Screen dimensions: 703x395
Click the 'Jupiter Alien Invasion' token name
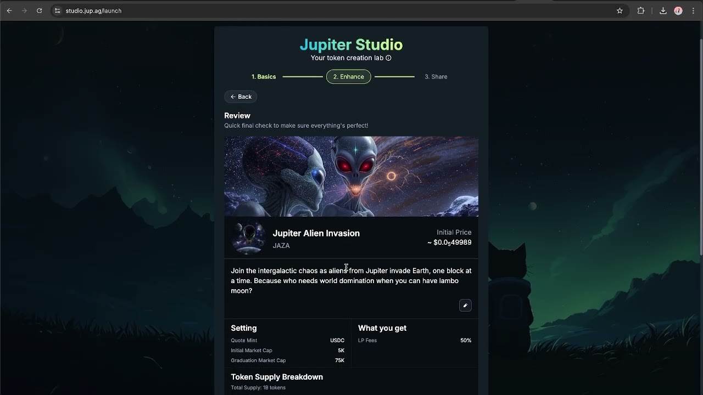(316, 233)
